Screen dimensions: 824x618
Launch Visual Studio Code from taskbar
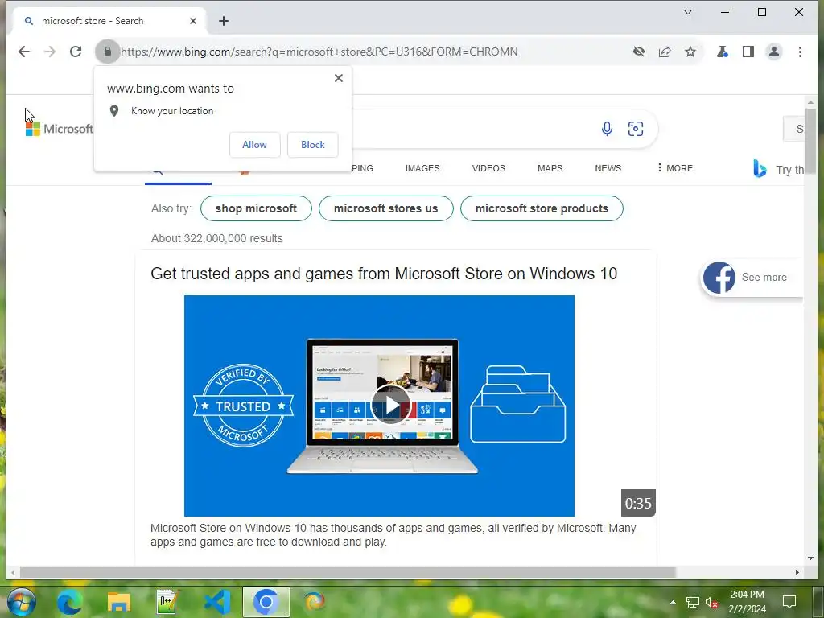click(217, 602)
